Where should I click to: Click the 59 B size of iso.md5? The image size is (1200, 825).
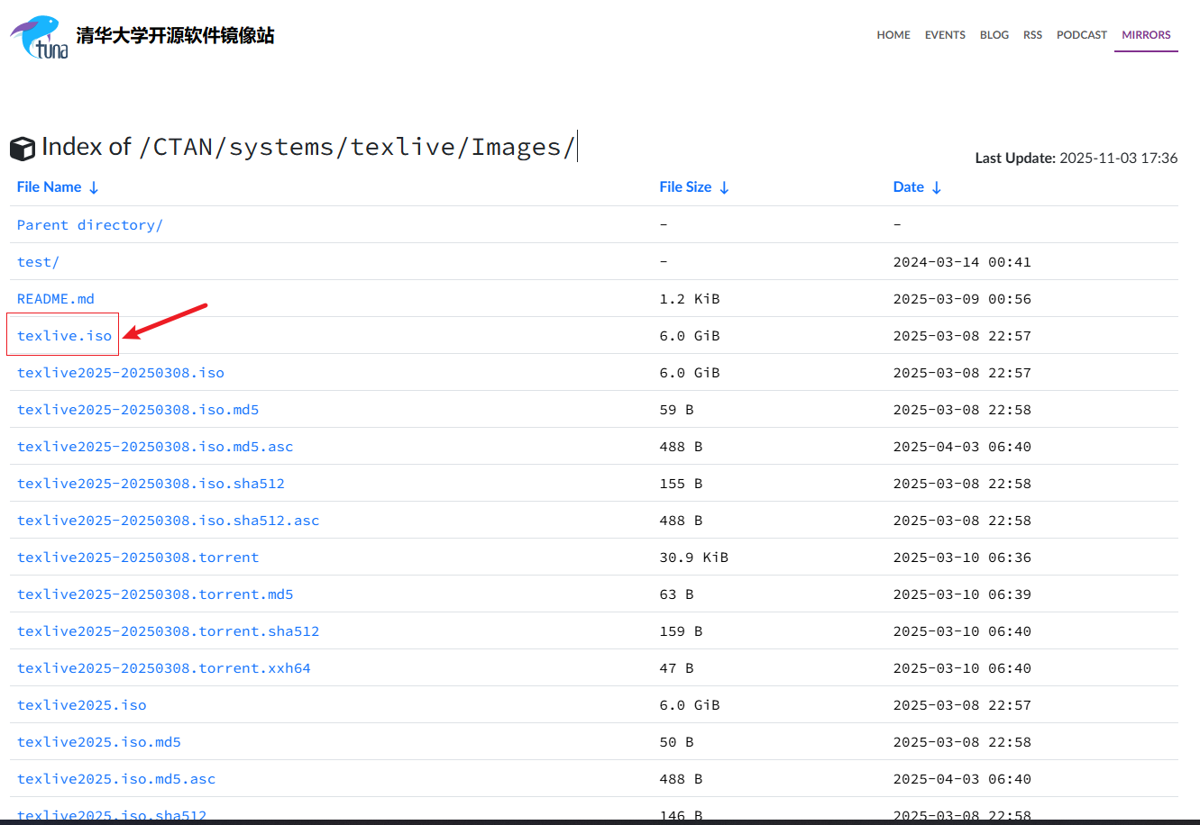click(677, 410)
